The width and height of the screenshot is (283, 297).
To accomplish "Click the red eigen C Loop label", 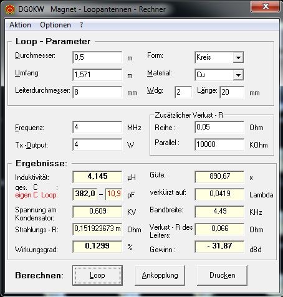I will (x=36, y=195).
